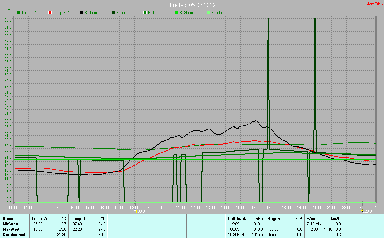
Task: Click the Wind column header
Action: click(312, 219)
